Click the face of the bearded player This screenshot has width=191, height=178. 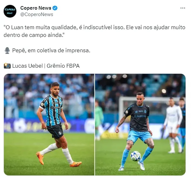point(56,90)
